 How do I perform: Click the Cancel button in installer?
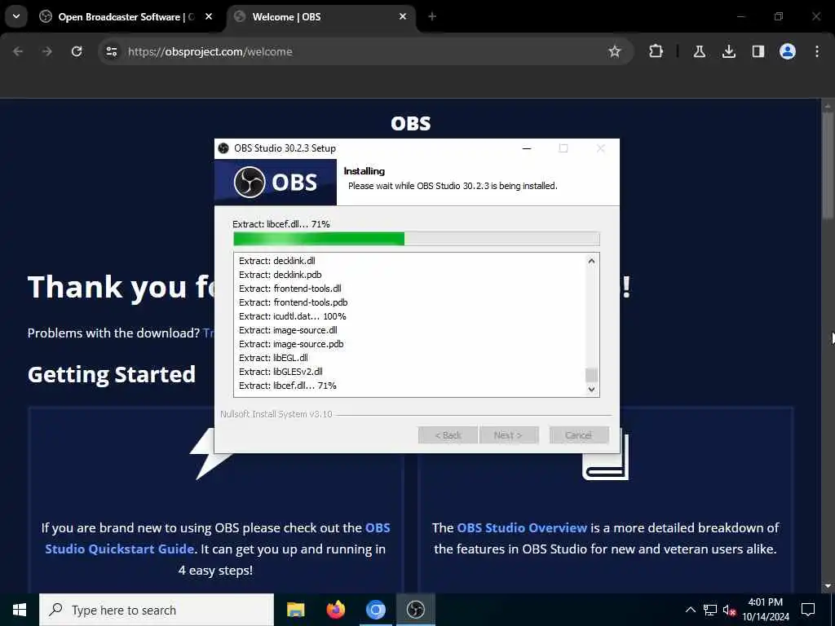click(x=579, y=435)
